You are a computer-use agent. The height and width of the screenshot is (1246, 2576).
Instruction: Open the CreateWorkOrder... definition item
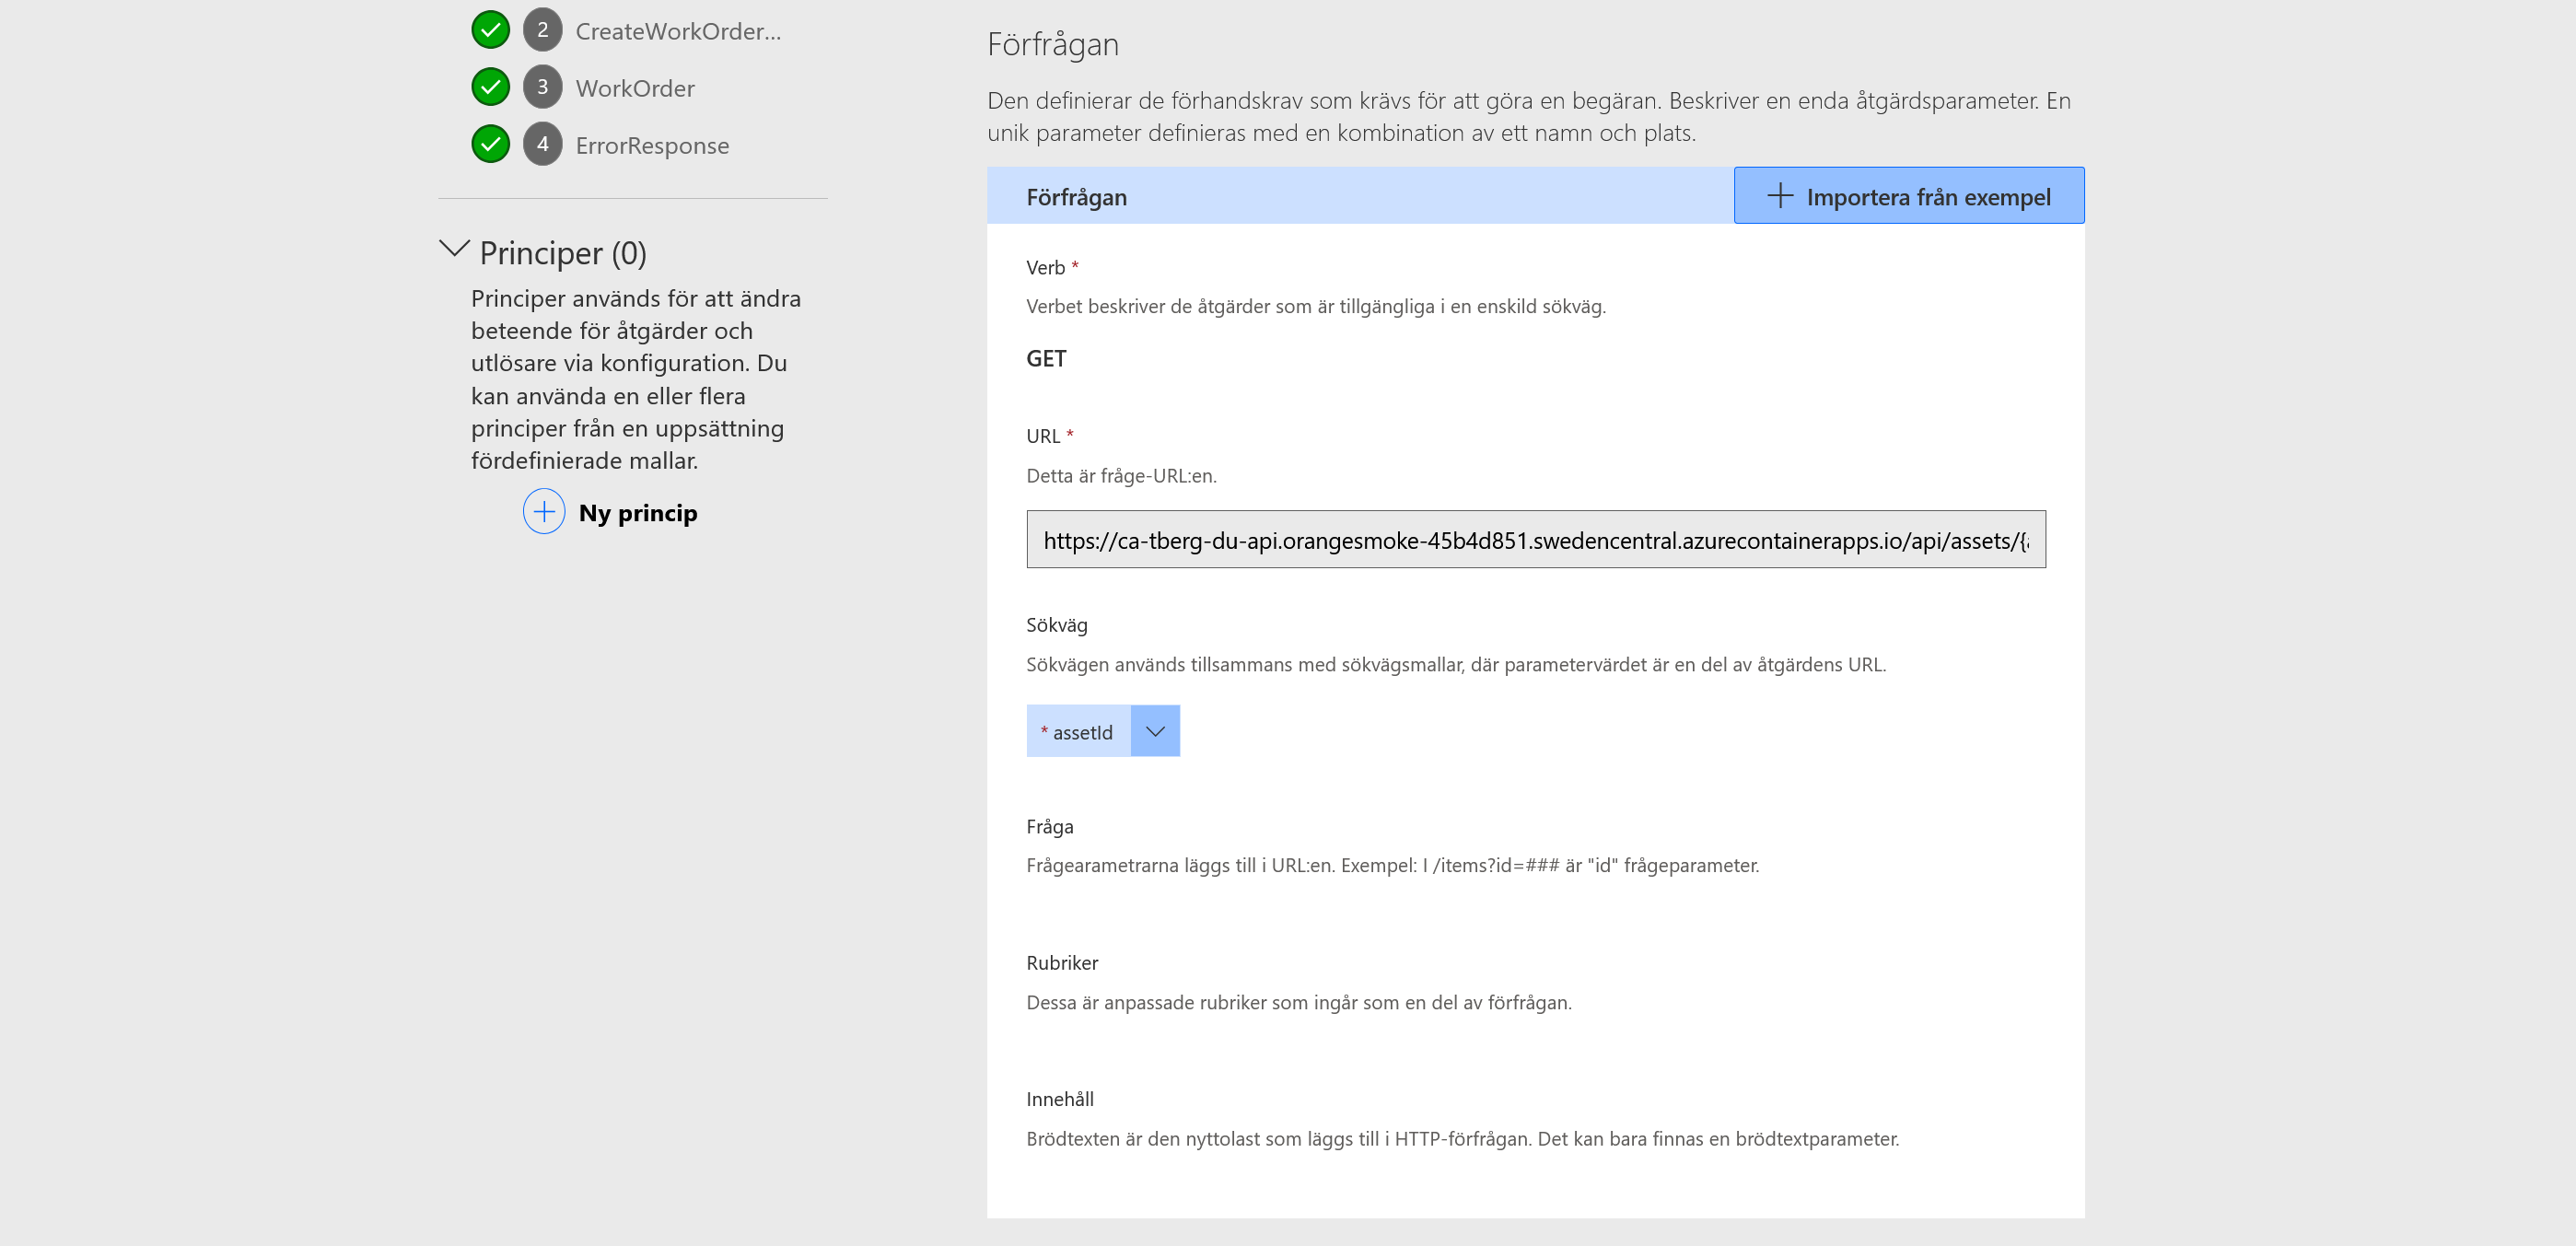pyautogui.click(x=678, y=31)
